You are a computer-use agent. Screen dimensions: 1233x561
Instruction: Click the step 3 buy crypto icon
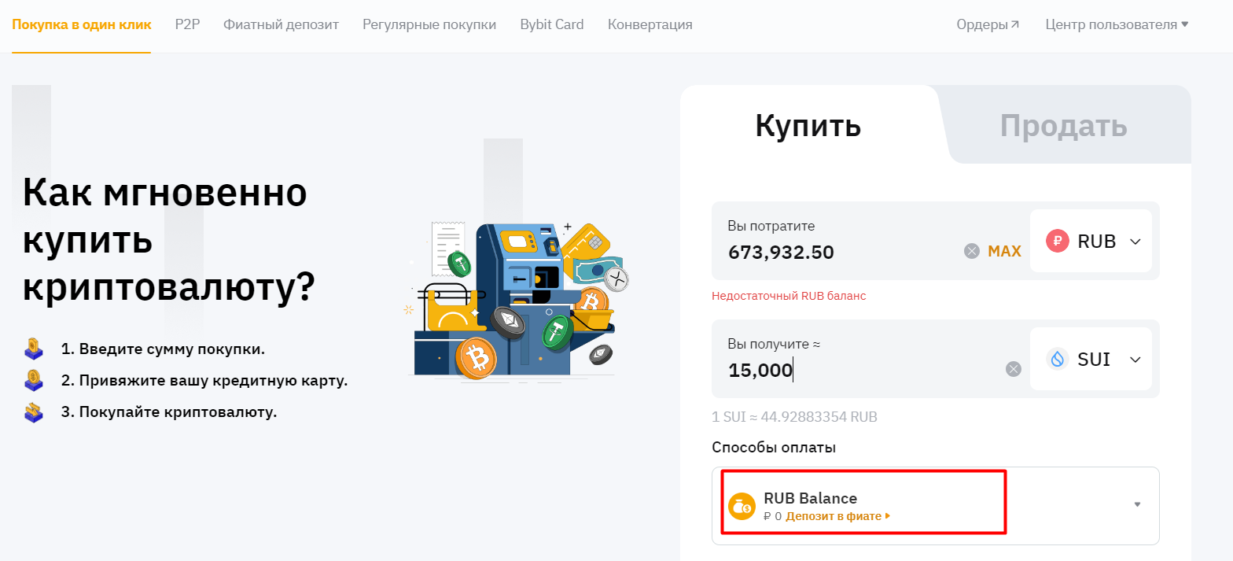[x=34, y=412]
